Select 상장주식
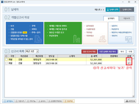This screenshot has width=139, height=104. pyautogui.click(x=114, y=26)
